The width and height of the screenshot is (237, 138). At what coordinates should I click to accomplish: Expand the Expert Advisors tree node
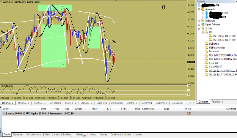(199, 25)
